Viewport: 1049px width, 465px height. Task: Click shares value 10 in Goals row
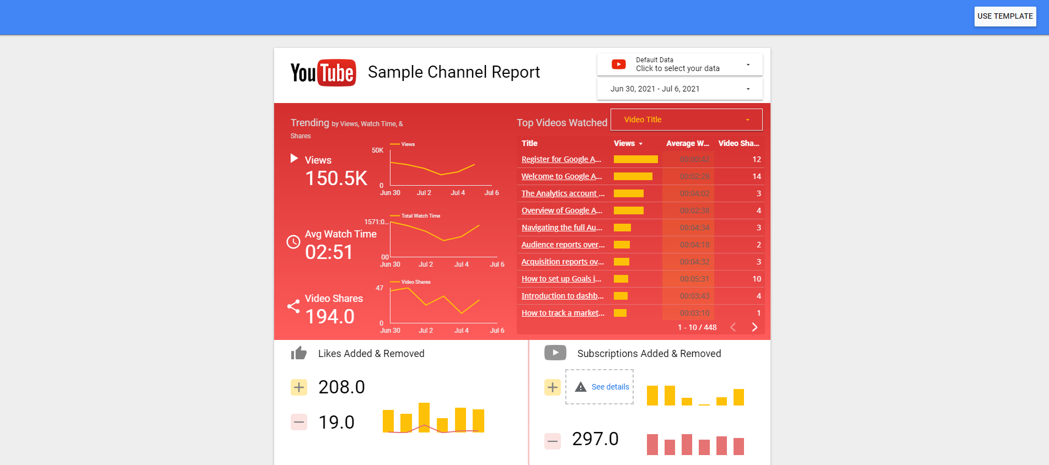point(757,279)
